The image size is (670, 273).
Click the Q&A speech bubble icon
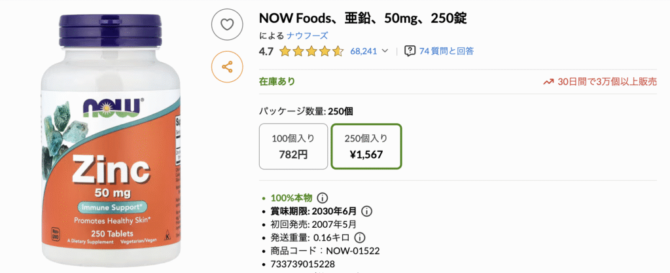pos(410,50)
